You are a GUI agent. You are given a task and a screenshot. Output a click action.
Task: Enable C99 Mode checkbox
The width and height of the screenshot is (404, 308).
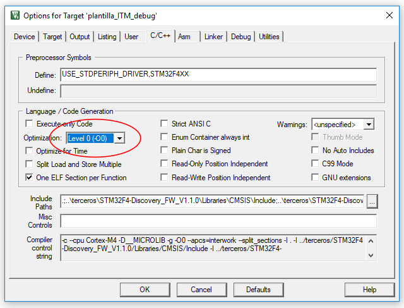pyautogui.click(x=315, y=164)
